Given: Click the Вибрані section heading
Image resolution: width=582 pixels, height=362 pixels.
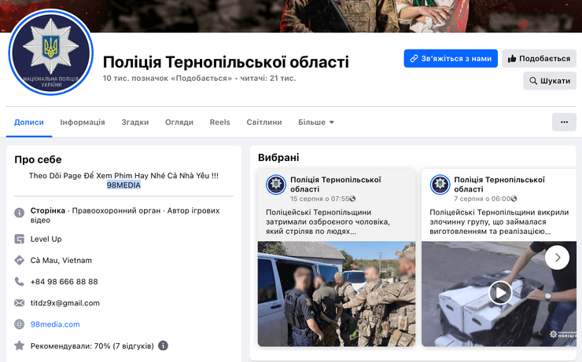Looking at the screenshot, I should tap(278, 158).
